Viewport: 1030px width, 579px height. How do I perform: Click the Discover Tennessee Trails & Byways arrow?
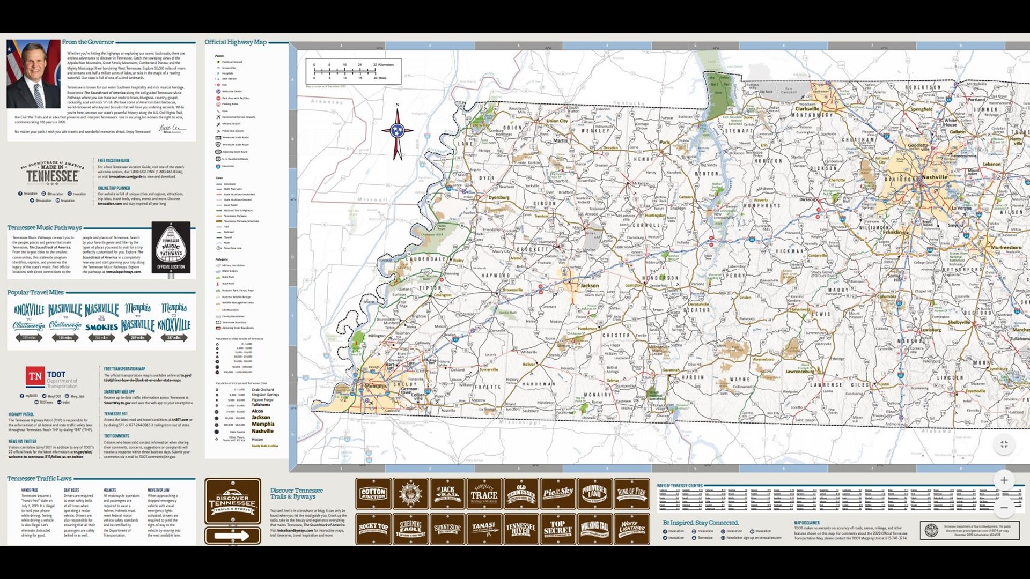click(x=233, y=535)
